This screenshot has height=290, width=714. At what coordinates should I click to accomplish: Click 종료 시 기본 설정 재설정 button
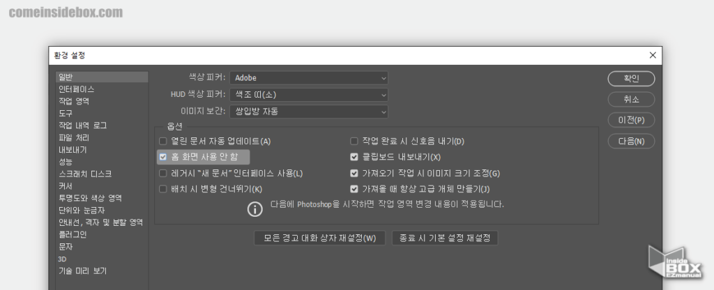click(x=445, y=238)
